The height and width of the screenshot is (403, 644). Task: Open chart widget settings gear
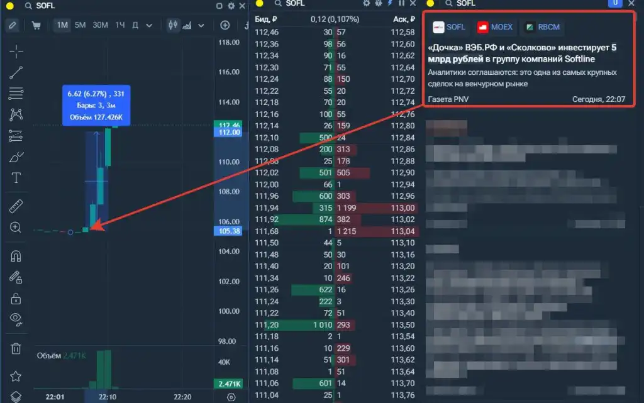[x=231, y=6]
